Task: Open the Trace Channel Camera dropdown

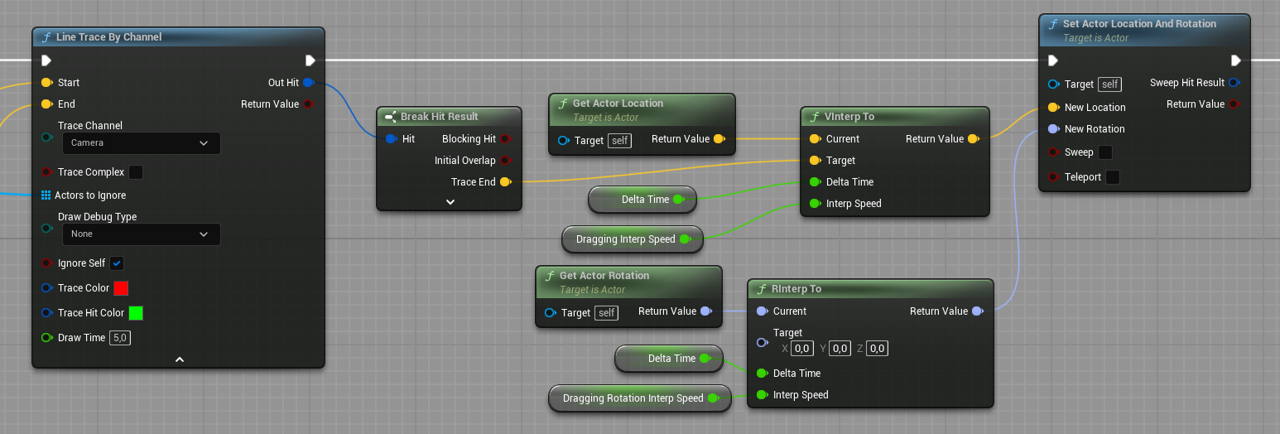Action: coord(142,143)
